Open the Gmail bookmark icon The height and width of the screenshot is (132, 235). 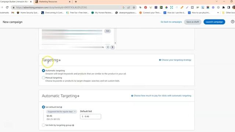[13, 13]
